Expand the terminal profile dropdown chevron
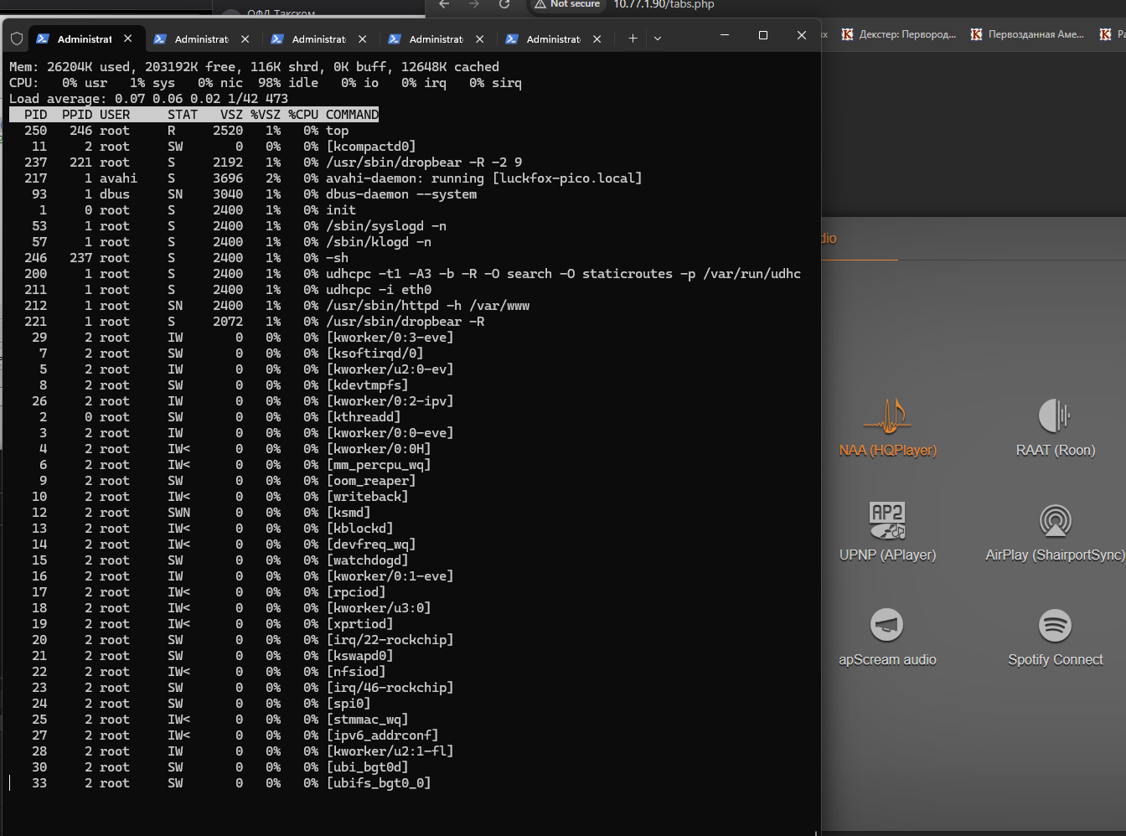 [x=658, y=39]
